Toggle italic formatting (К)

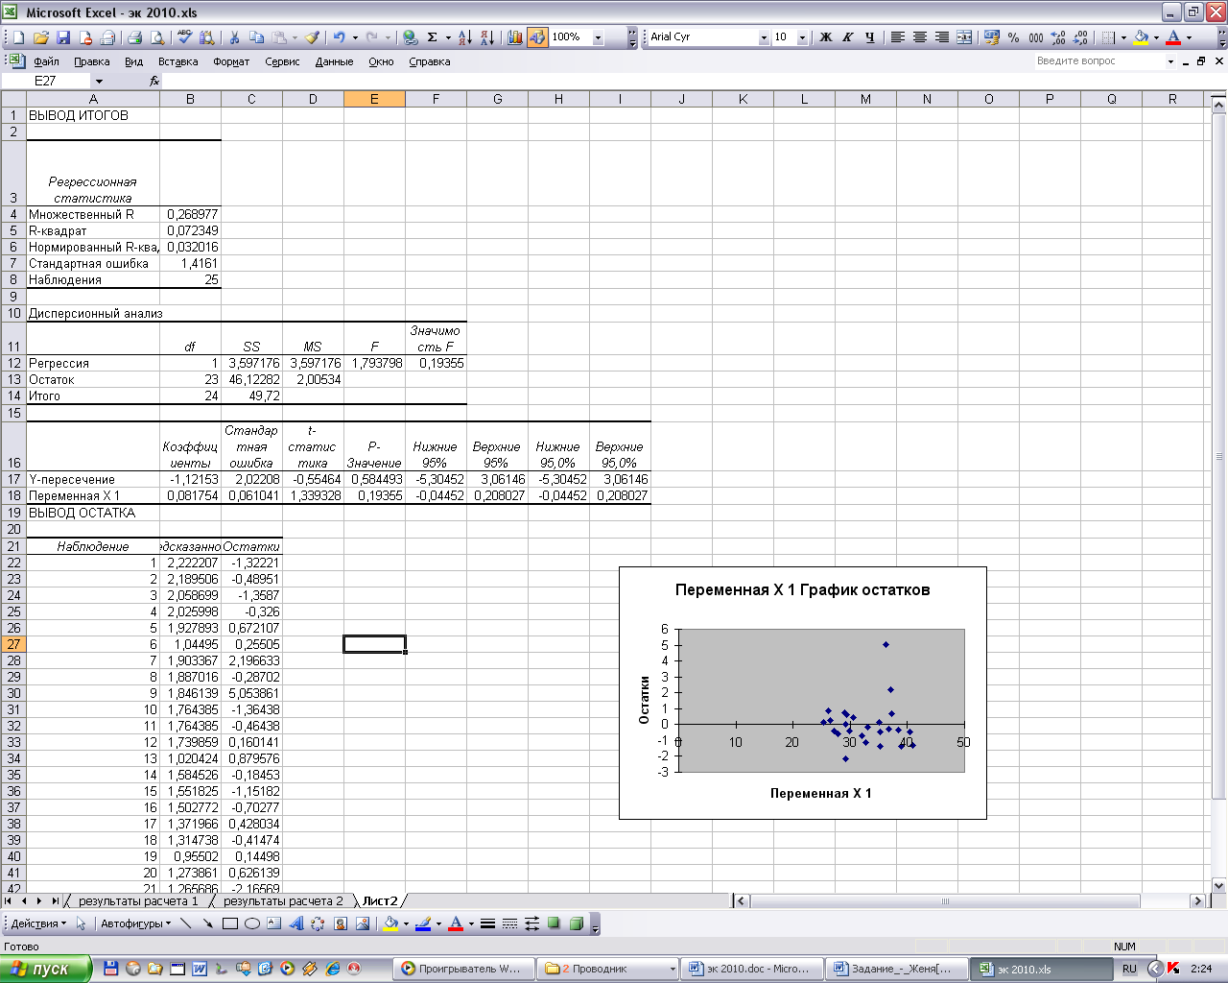click(848, 37)
